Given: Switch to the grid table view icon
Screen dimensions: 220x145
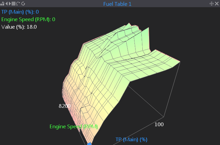Looking at the screenshot, I should click(13, 4).
